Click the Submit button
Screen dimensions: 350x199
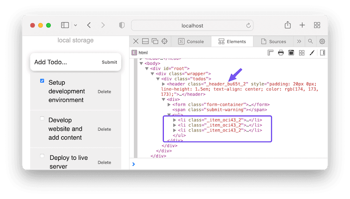tap(109, 62)
